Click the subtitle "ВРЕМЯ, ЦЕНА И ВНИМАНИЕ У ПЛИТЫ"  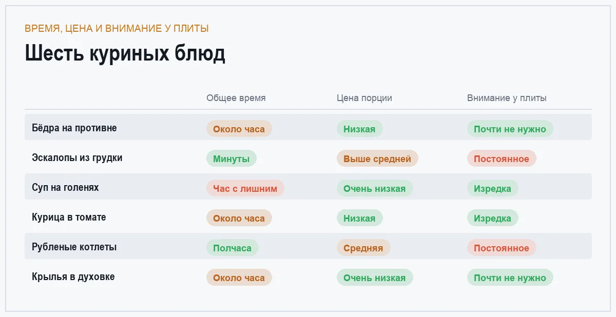117,28
